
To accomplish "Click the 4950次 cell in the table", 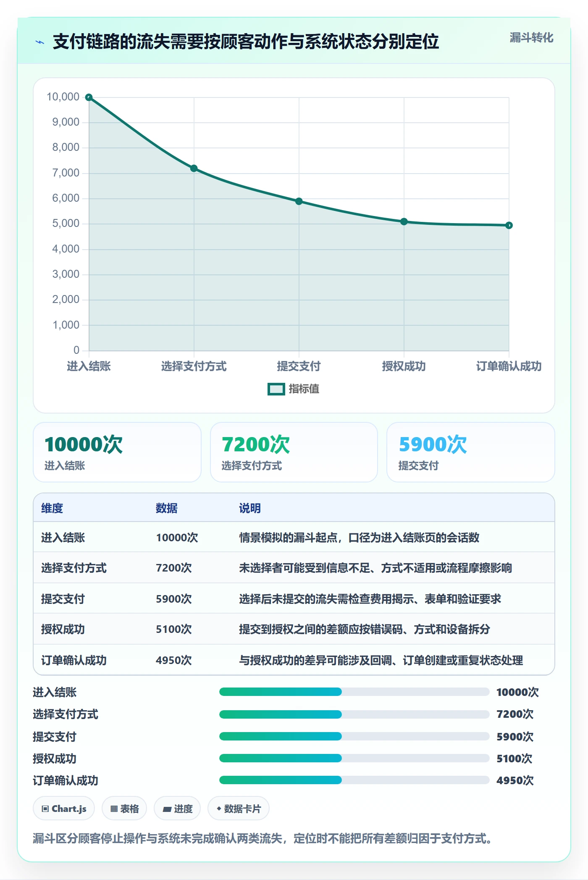I will coord(174,660).
